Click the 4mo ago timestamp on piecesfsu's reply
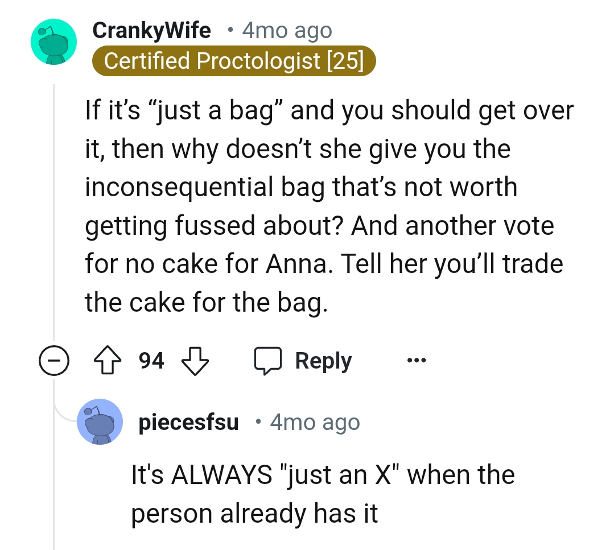 click(x=314, y=421)
